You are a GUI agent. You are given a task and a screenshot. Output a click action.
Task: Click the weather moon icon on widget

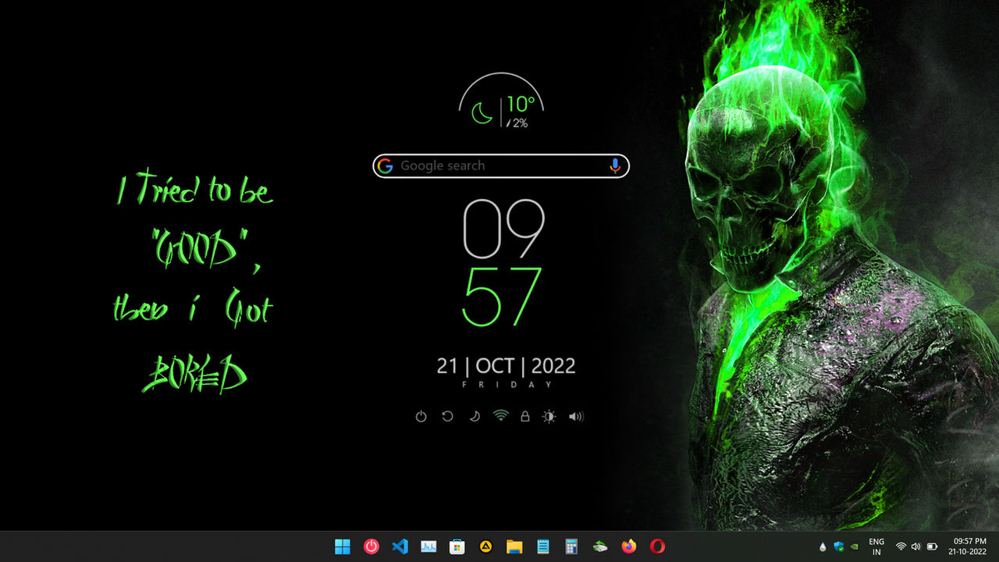[x=482, y=113]
